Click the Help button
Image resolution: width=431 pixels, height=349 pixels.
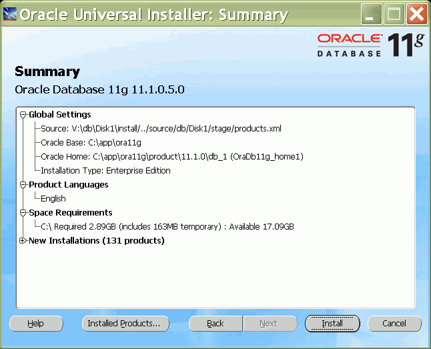tap(36, 324)
